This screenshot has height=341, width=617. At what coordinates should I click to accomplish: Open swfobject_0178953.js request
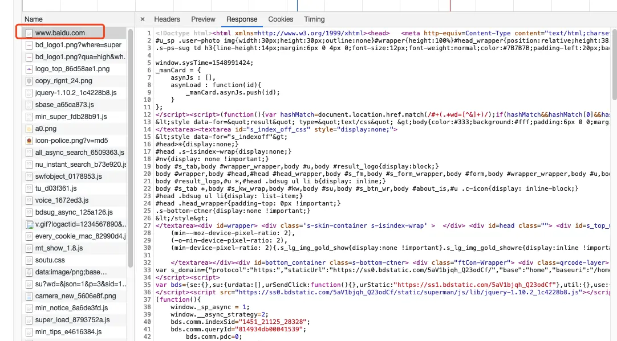point(74,176)
